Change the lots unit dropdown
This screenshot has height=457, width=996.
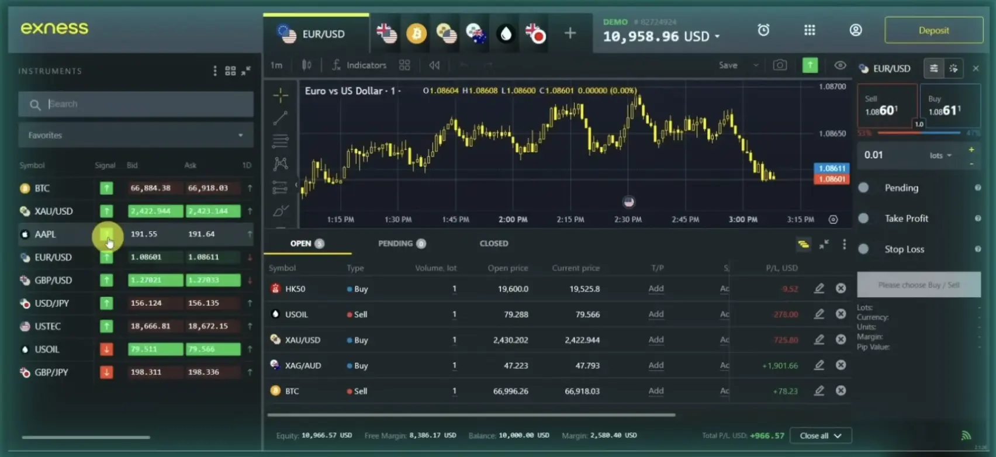coord(940,155)
